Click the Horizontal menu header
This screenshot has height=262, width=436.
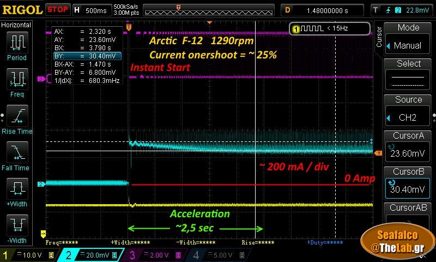point(17,25)
